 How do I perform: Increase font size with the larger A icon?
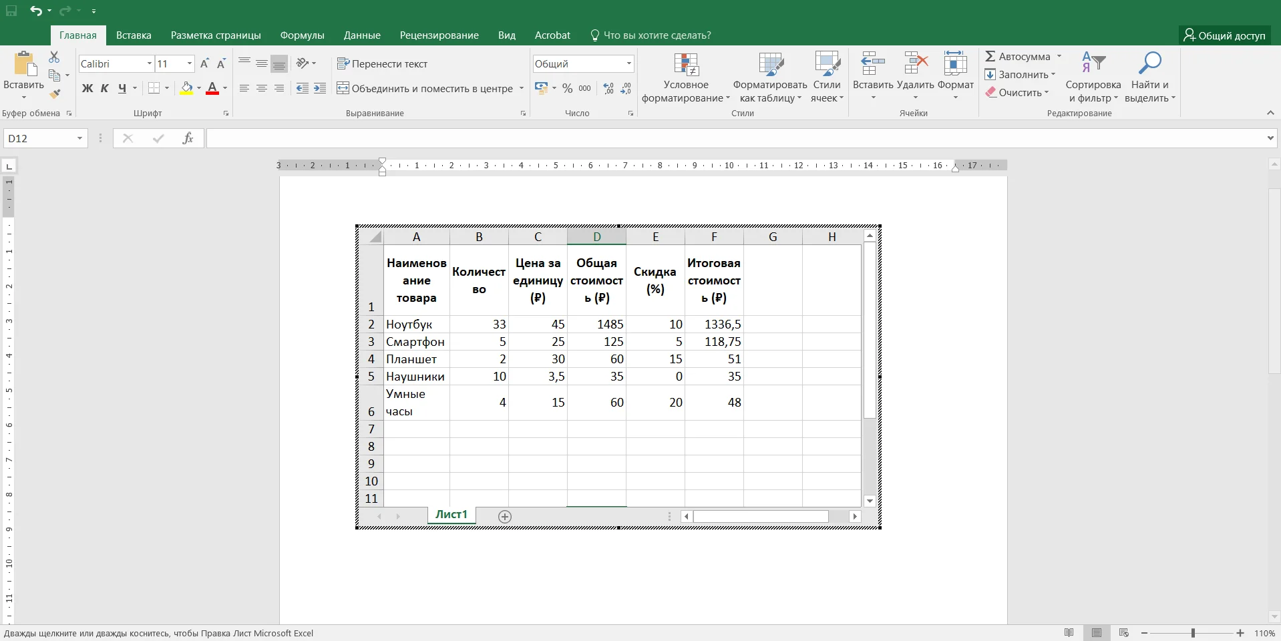[204, 63]
